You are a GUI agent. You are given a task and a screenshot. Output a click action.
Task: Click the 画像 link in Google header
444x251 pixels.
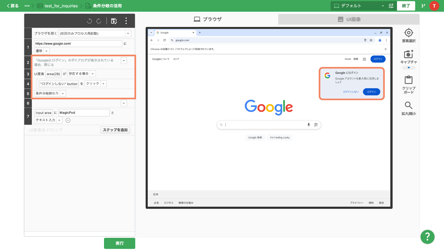356,59
